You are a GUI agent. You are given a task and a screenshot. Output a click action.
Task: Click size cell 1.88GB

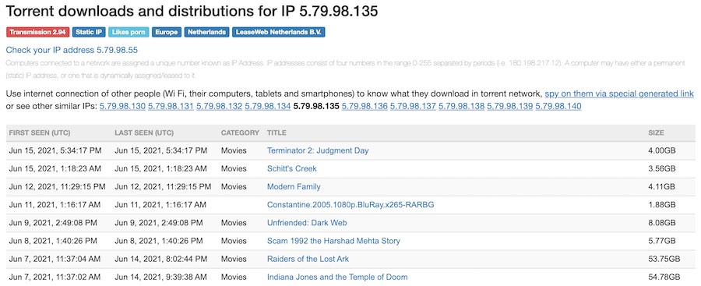[661, 205]
